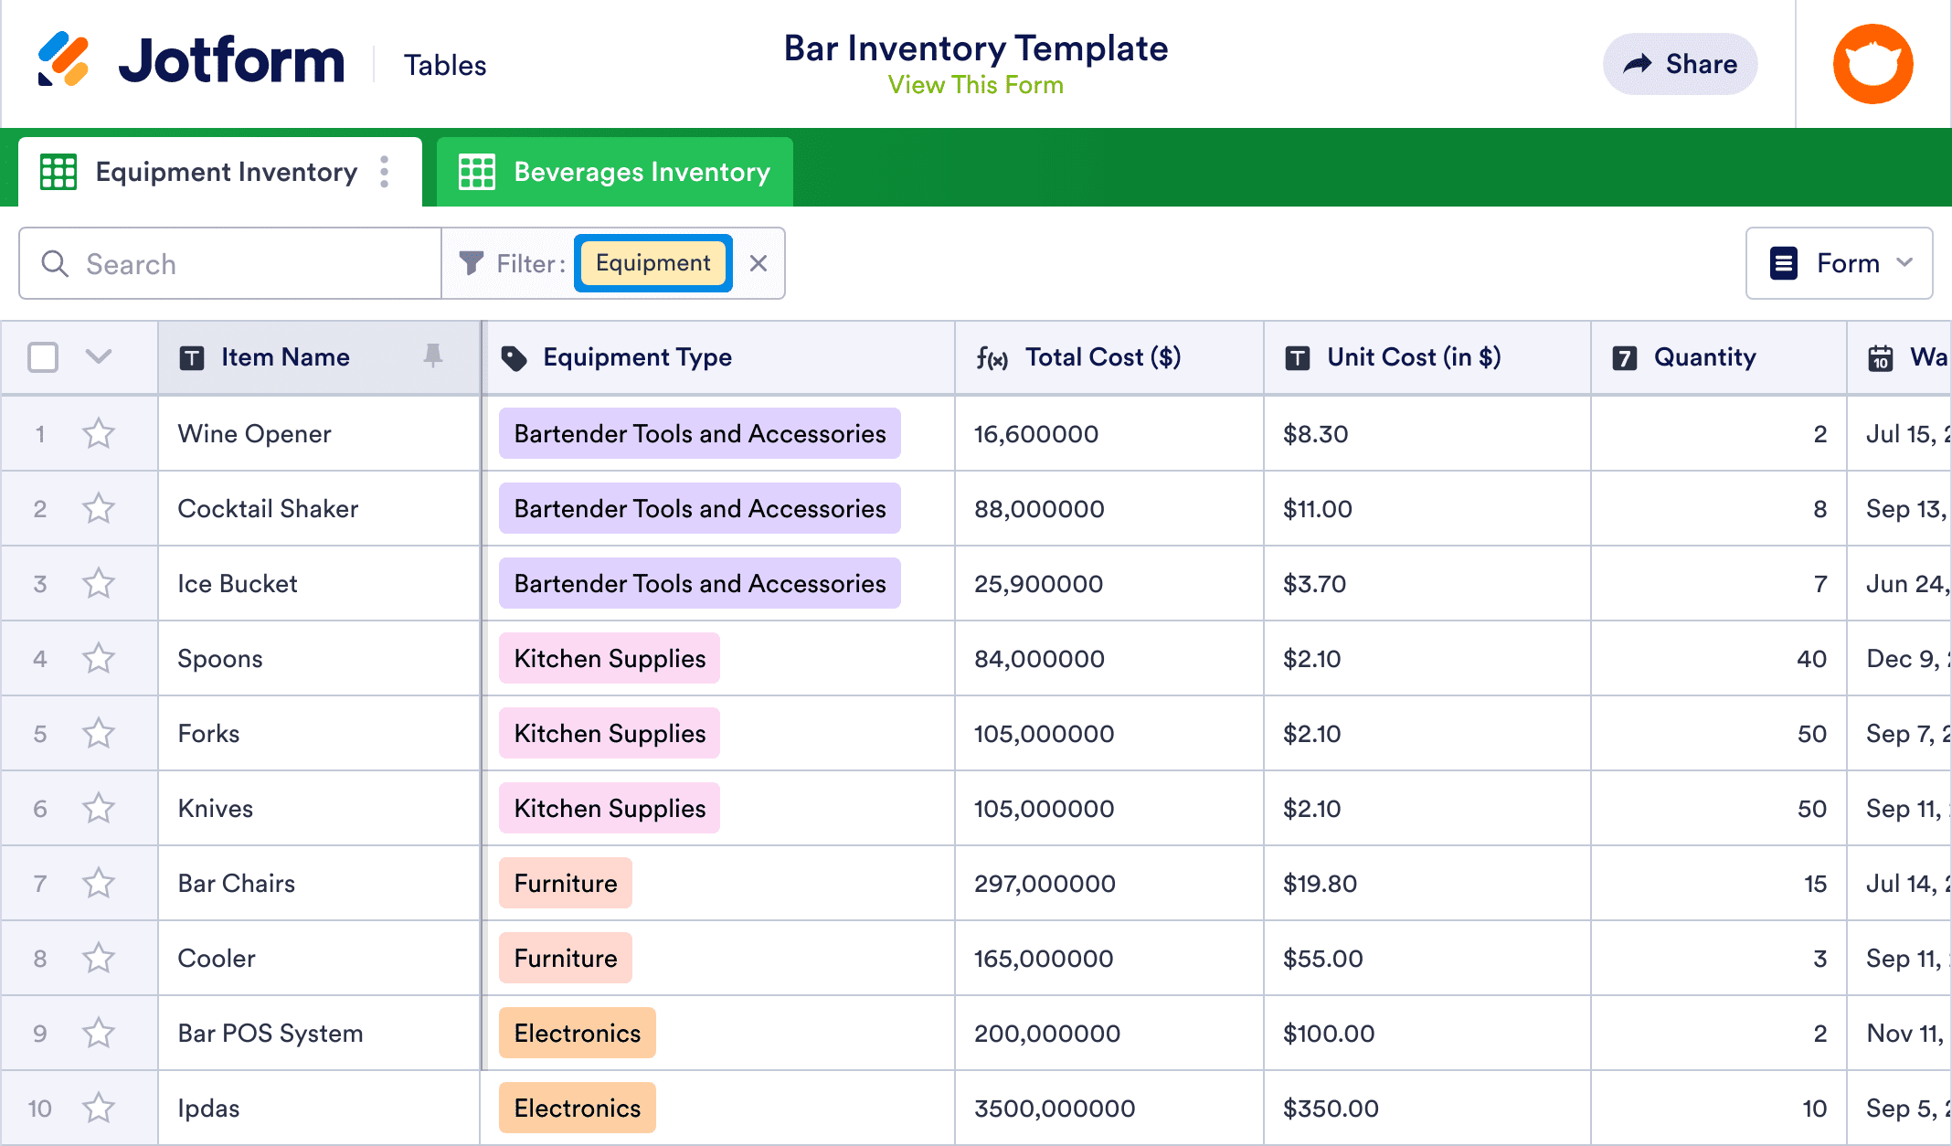Select the Equipment Inventory tab
Image resolution: width=1952 pixels, height=1146 pixels.
[227, 172]
